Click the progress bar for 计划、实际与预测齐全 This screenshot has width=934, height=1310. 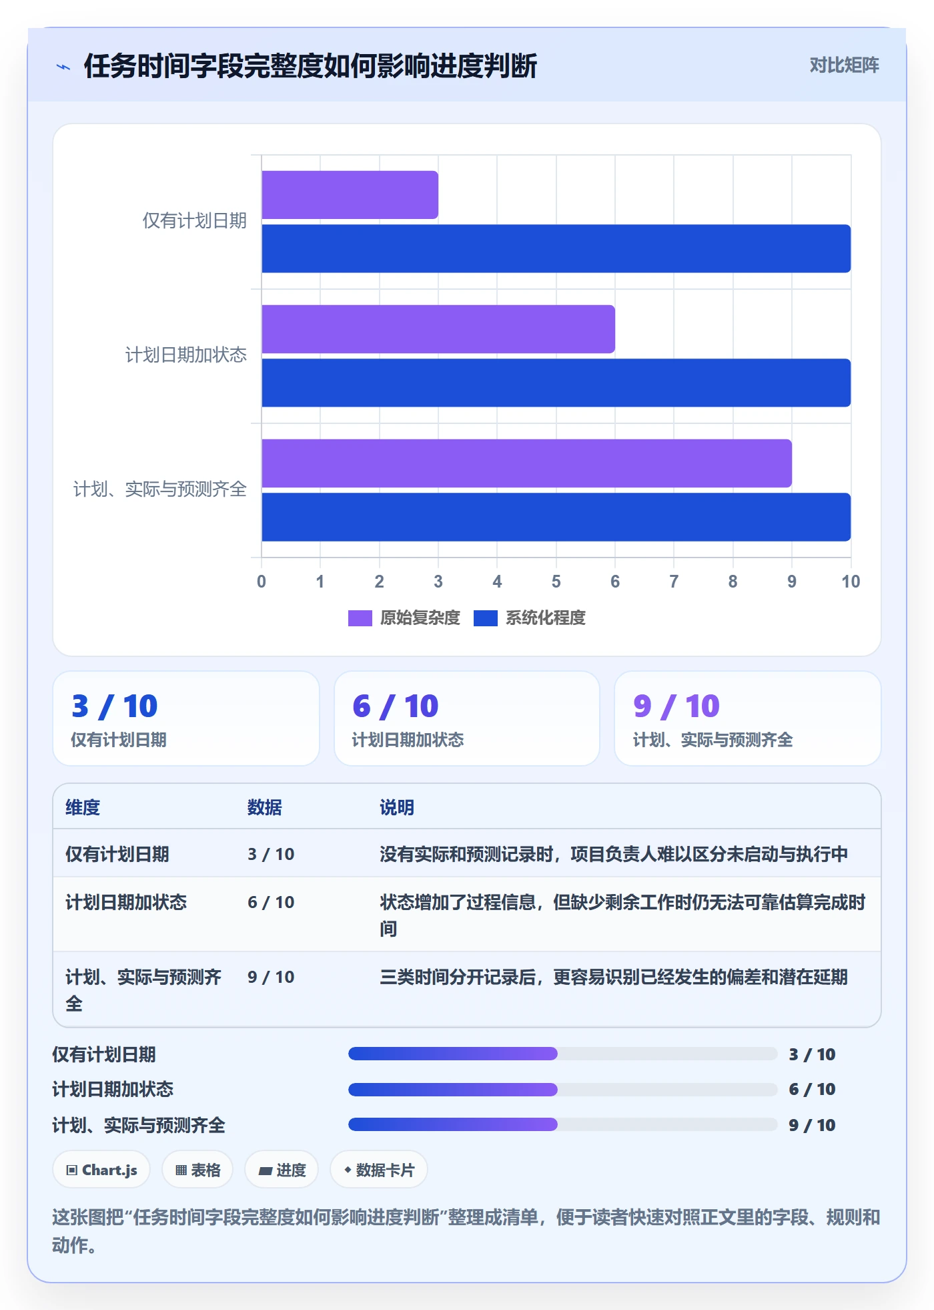click(562, 1124)
